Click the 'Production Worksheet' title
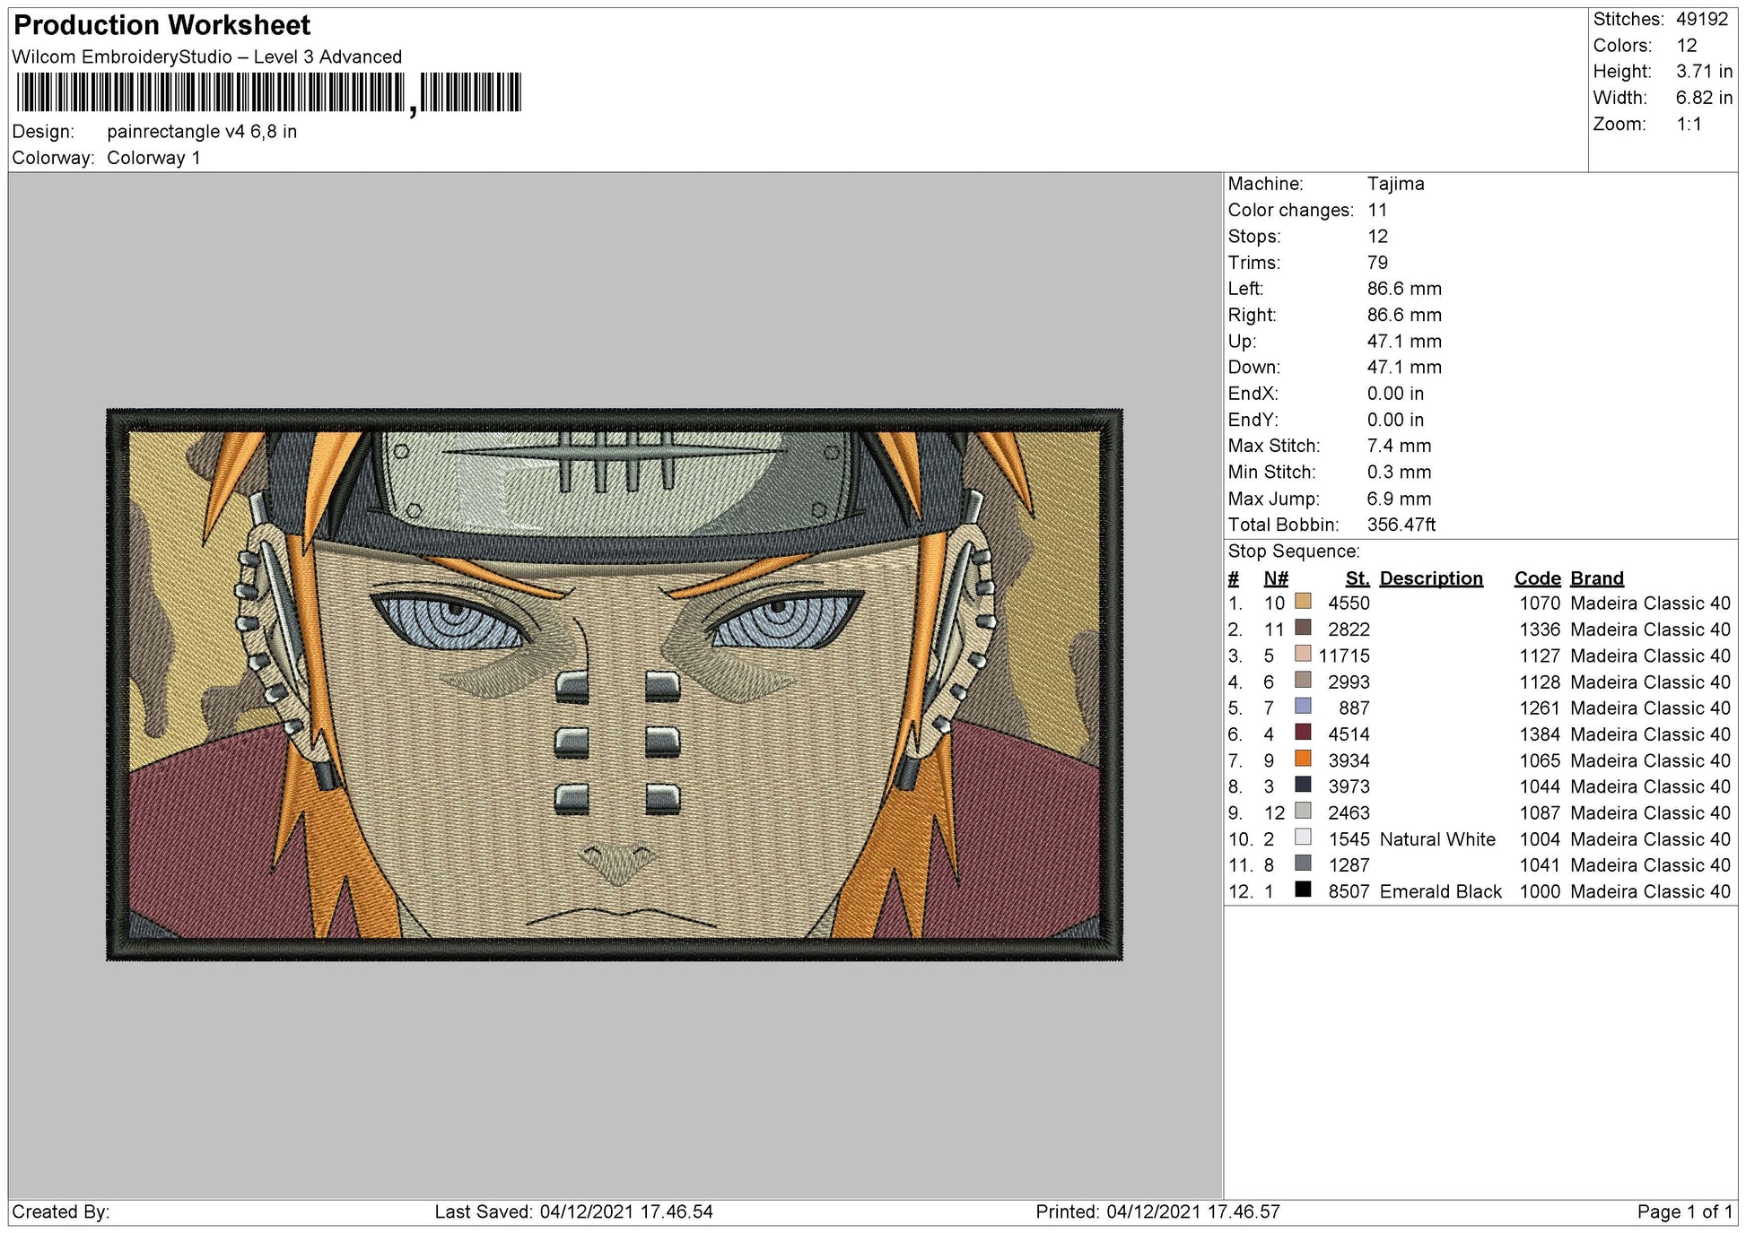1746x1233 pixels. (162, 25)
